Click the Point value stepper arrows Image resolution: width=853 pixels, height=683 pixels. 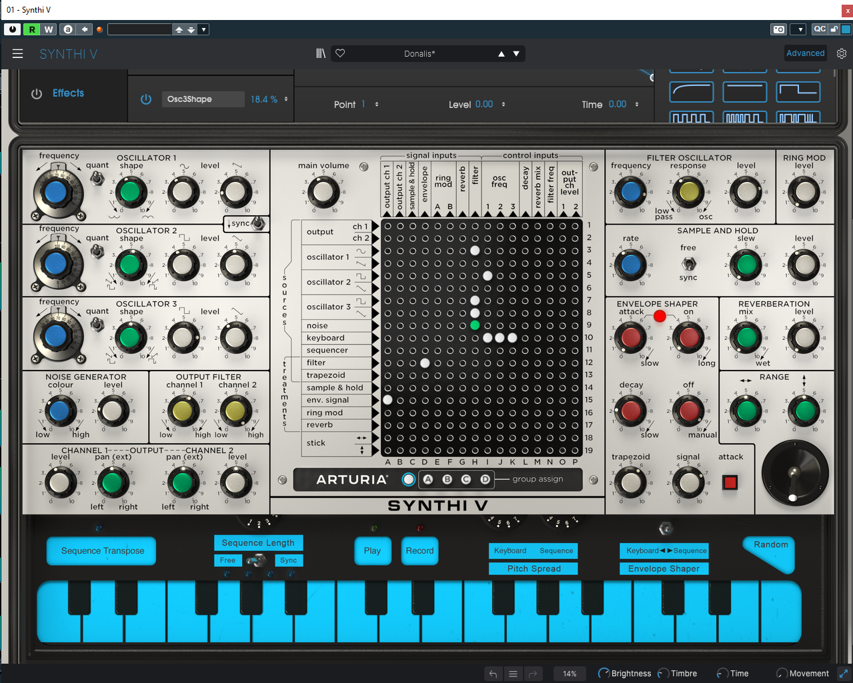tap(377, 105)
